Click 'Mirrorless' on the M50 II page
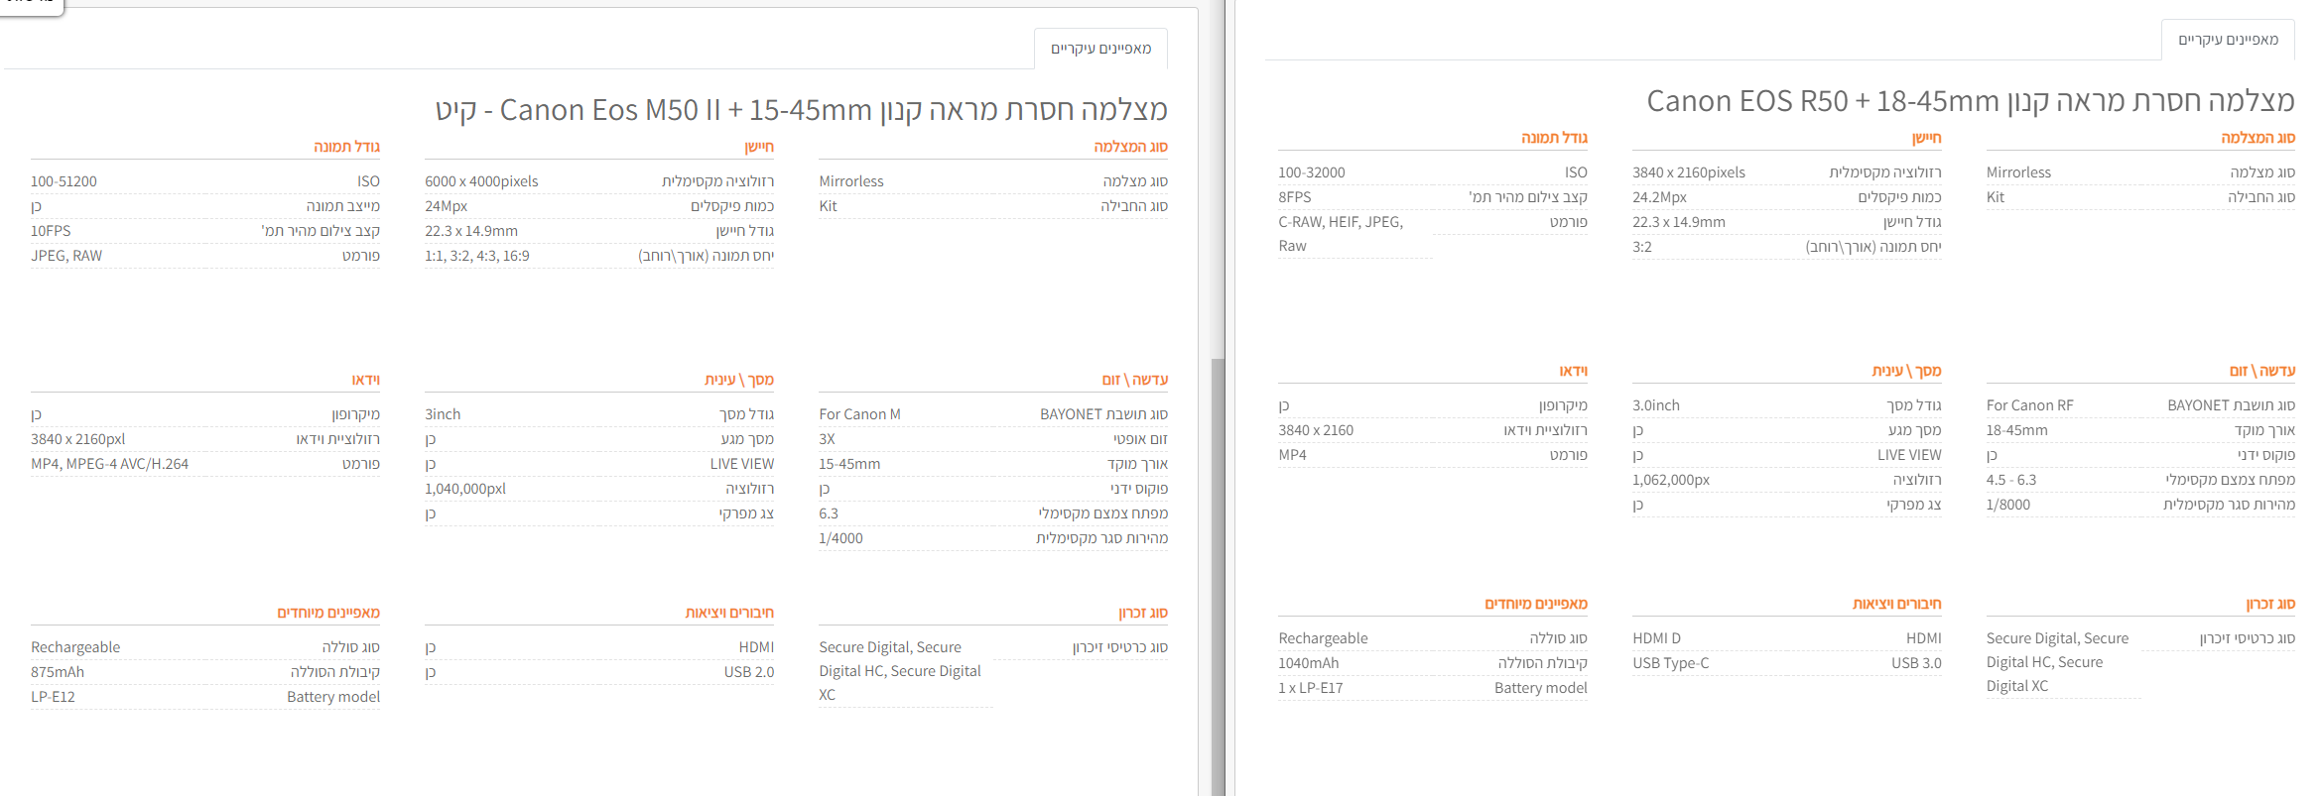 851,181
